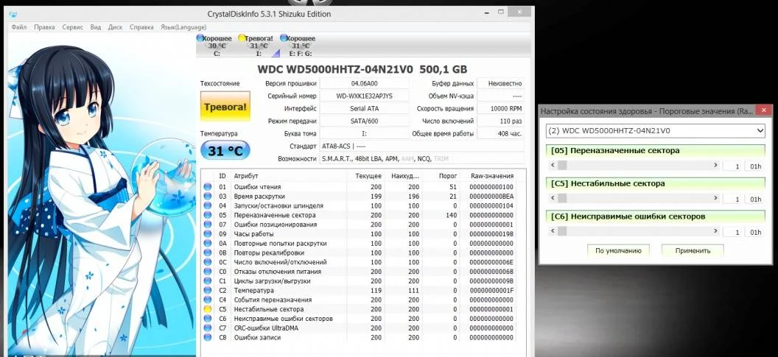The height and width of the screenshot is (357, 778).
Task: Click status icon of row 0C Число включений/отключений
Action: coord(208,262)
